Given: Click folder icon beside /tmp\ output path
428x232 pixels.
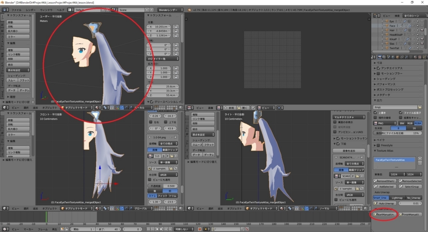Looking at the screenshot, I should click(420, 107).
